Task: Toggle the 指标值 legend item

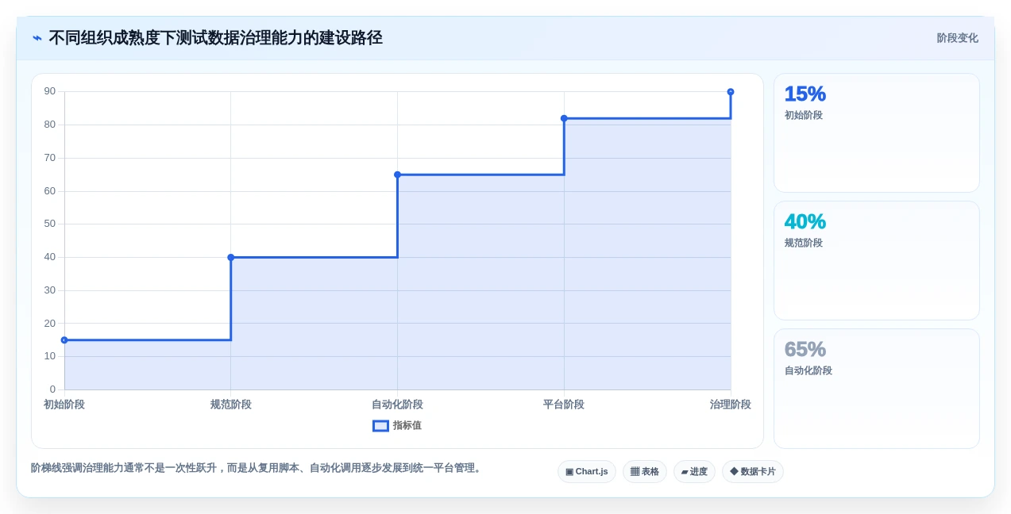Action: pyautogui.click(x=397, y=425)
